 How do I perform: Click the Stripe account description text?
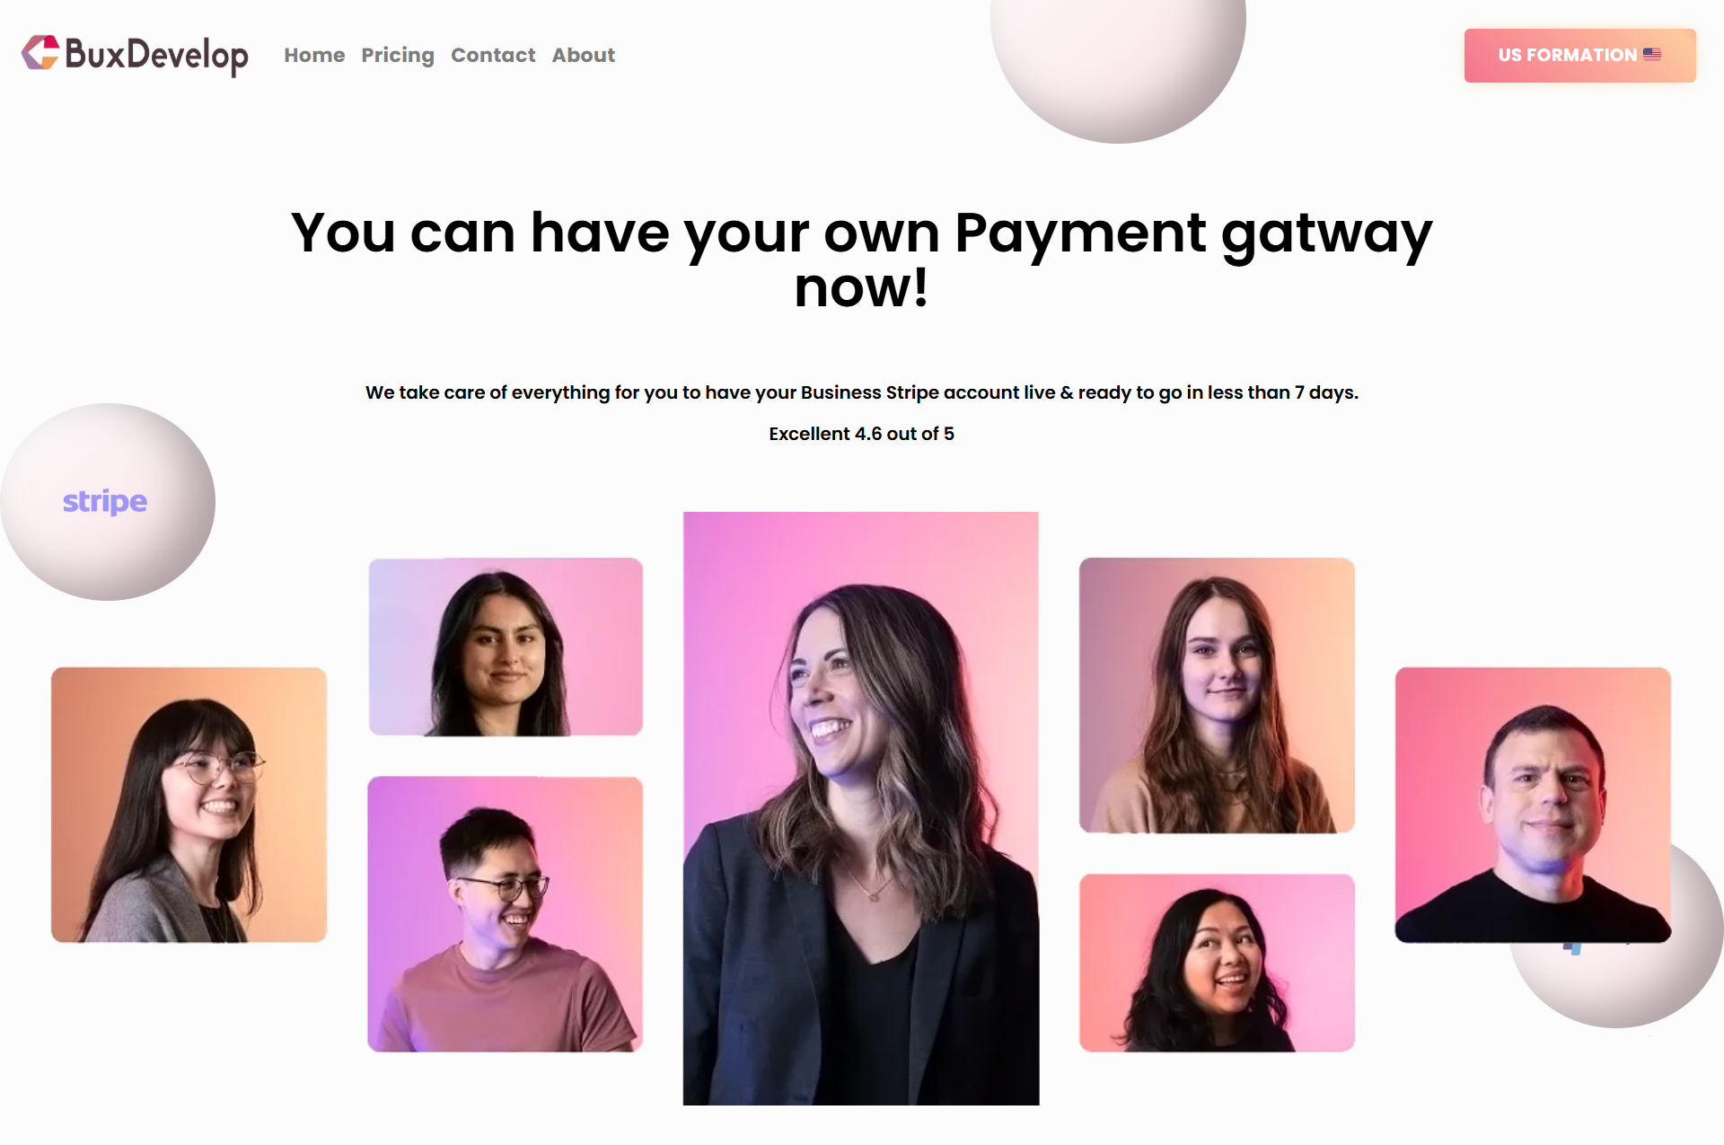coord(861,392)
